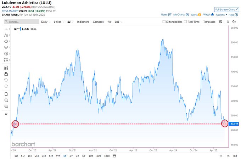Zoom out of the chart
The width and height of the screenshot is (241, 160).
pyautogui.click(x=6, y=106)
